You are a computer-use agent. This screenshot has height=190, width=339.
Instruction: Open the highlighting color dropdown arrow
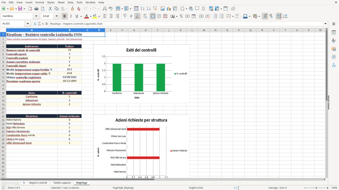point(99,16)
